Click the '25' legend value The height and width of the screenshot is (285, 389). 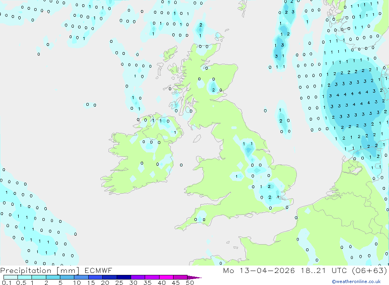pos(119,283)
